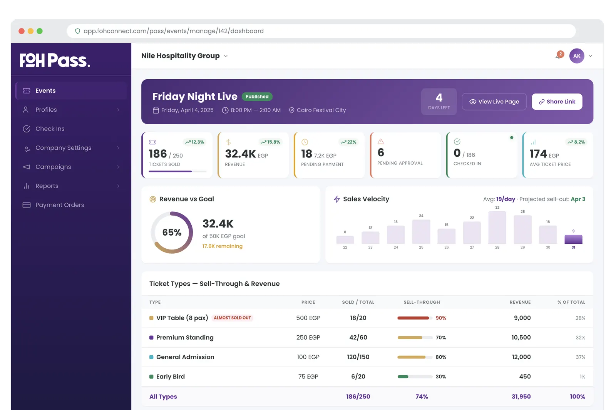Image resolution: width=616 pixels, height=410 pixels.
Task: Click the calendar icon next to event date
Action: (x=156, y=110)
